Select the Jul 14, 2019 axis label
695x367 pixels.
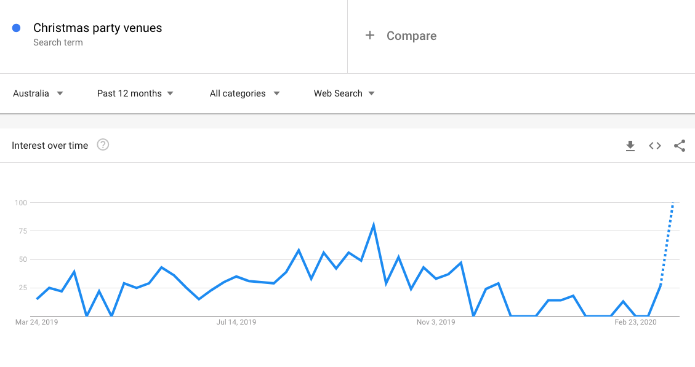236,322
